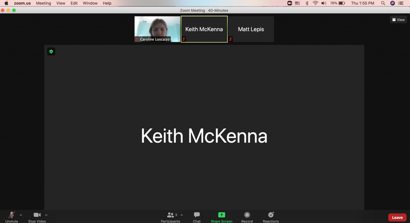Select Matt Lepis participant tile

(251, 29)
